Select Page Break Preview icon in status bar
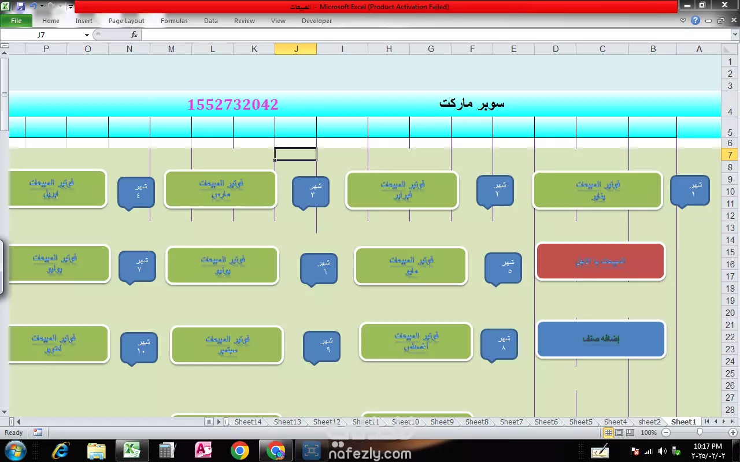Screen dimensions: 740x462 tap(630, 433)
